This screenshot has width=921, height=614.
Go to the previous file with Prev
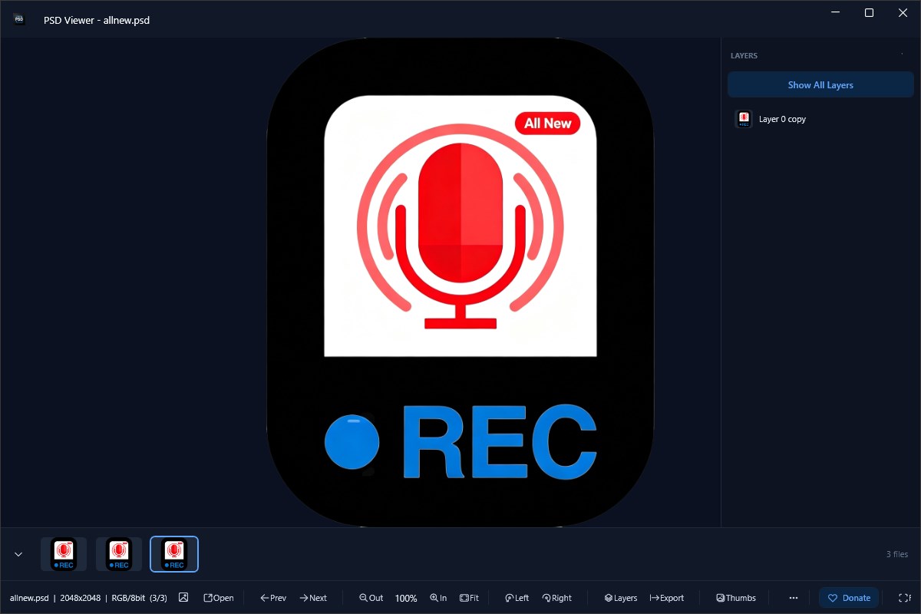click(273, 598)
